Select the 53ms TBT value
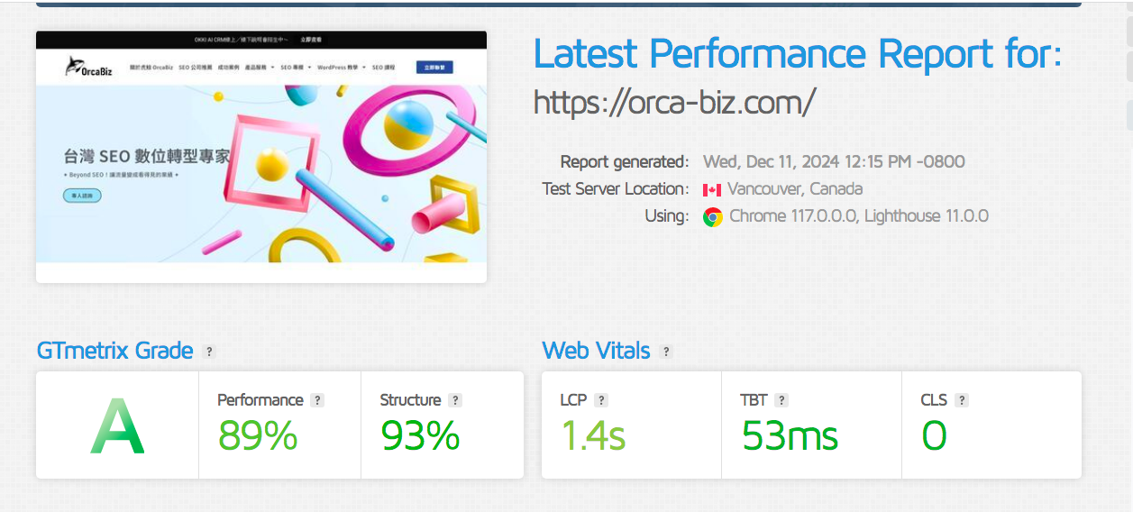The image size is (1133, 512). coord(790,436)
